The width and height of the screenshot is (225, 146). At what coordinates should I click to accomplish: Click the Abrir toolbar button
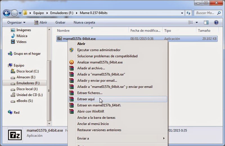tap(41, 22)
